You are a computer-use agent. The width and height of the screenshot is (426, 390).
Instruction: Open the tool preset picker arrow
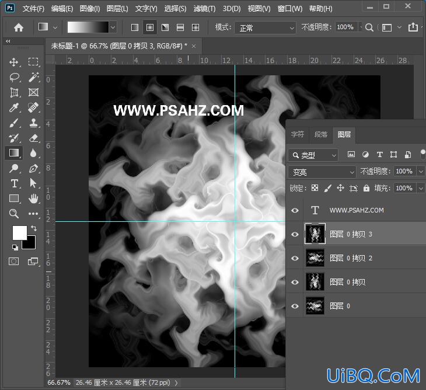pyautogui.click(x=55, y=27)
